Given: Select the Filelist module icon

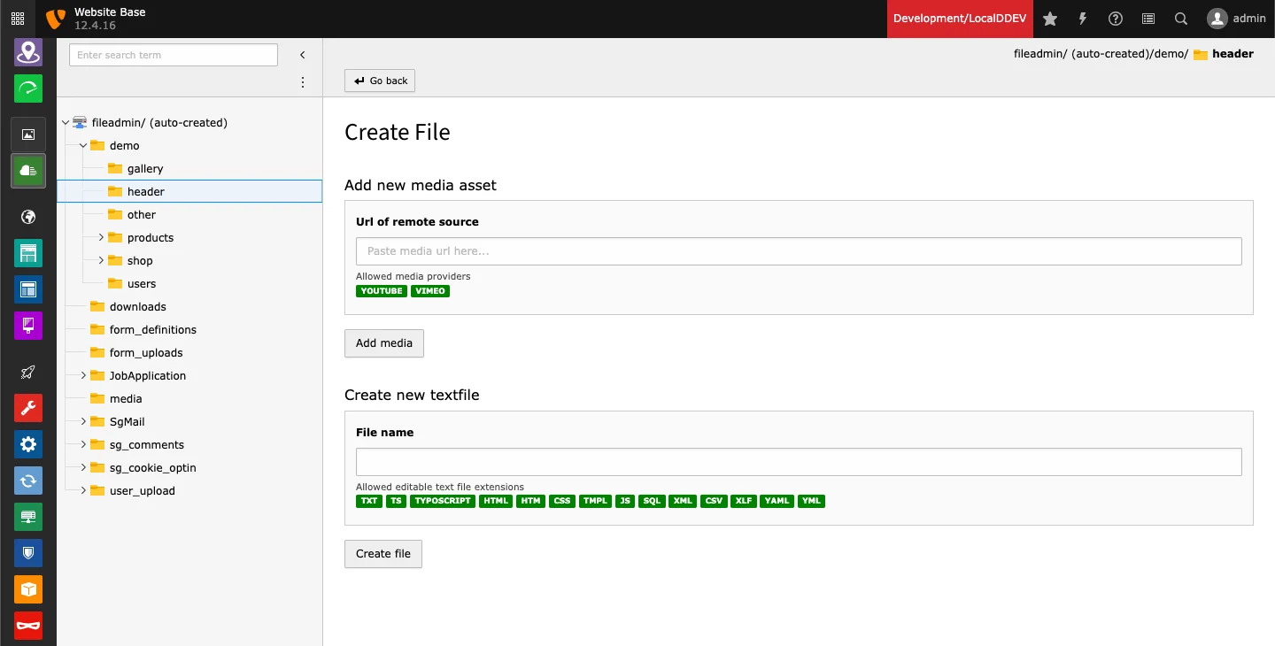Looking at the screenshot, I should [28, 171].
